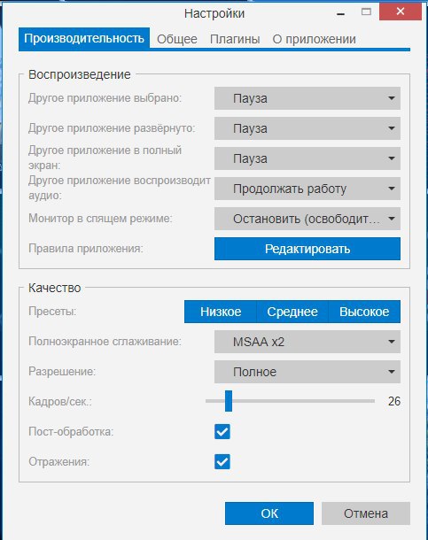Expand the Другое приложение развёрнуто dropdown
Viewport: 428px width, 540px height.
307,128
